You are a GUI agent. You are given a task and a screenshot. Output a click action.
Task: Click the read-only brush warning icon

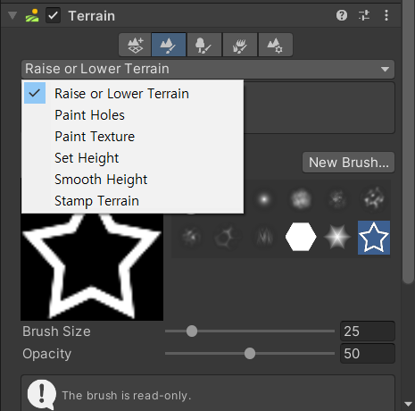click(x=42, y=394)
